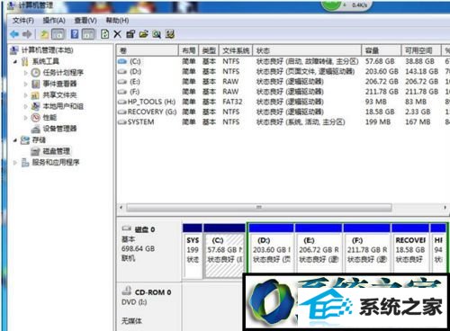Sort by the 卷 column header

click(x=148, y=50)
